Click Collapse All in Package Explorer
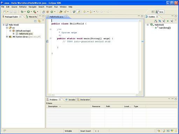The width and height of the screenshot is (179, 134). point(35,21)
